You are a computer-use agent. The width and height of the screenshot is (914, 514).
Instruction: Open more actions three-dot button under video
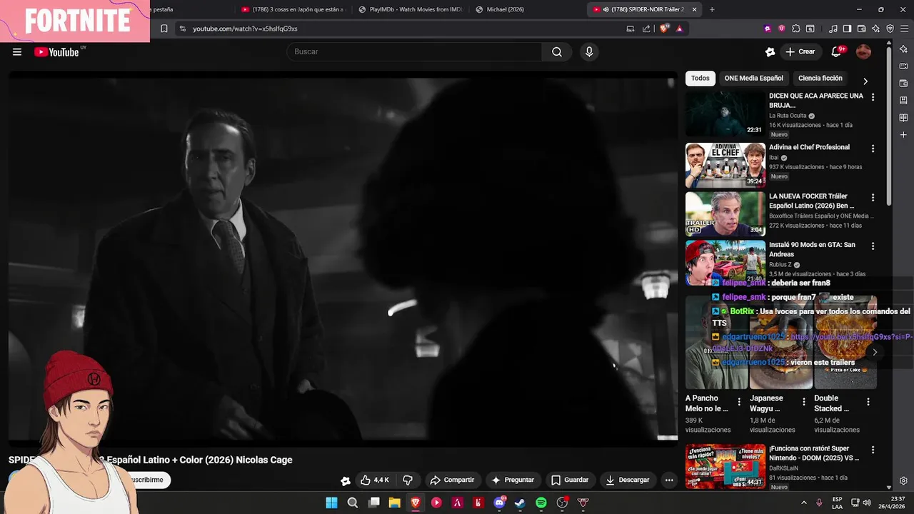click(669, 480)
